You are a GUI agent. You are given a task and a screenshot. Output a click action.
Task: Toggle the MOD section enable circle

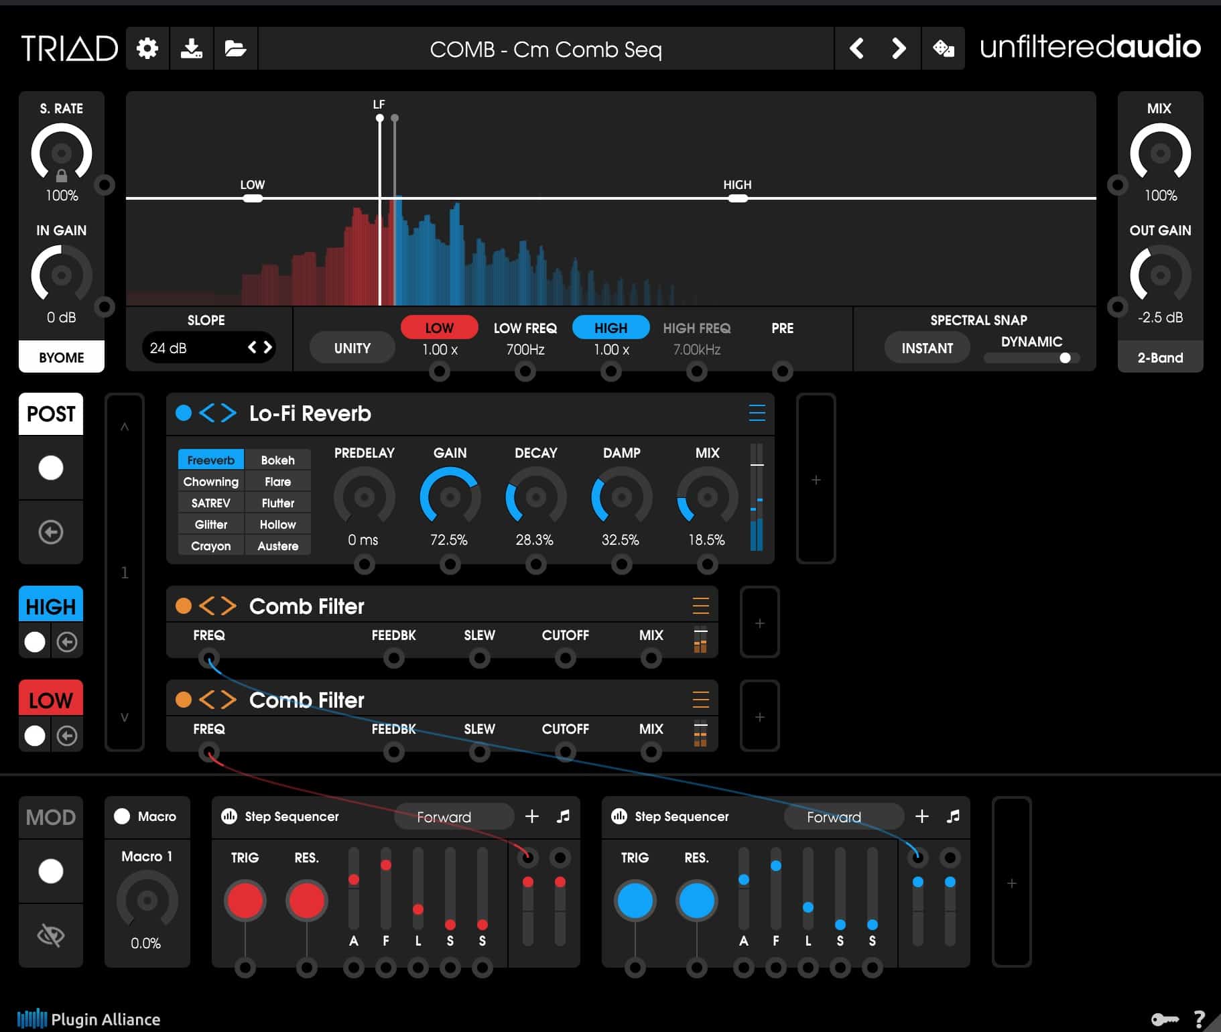click(51, 871)
